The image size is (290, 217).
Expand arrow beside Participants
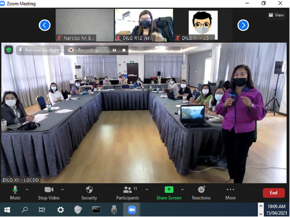[147, 190]
